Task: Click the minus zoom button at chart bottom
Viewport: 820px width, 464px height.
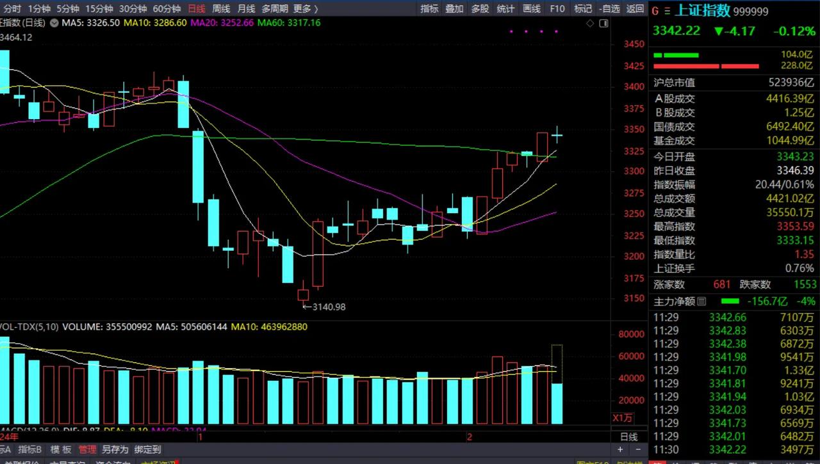Action: click(638, 451)
